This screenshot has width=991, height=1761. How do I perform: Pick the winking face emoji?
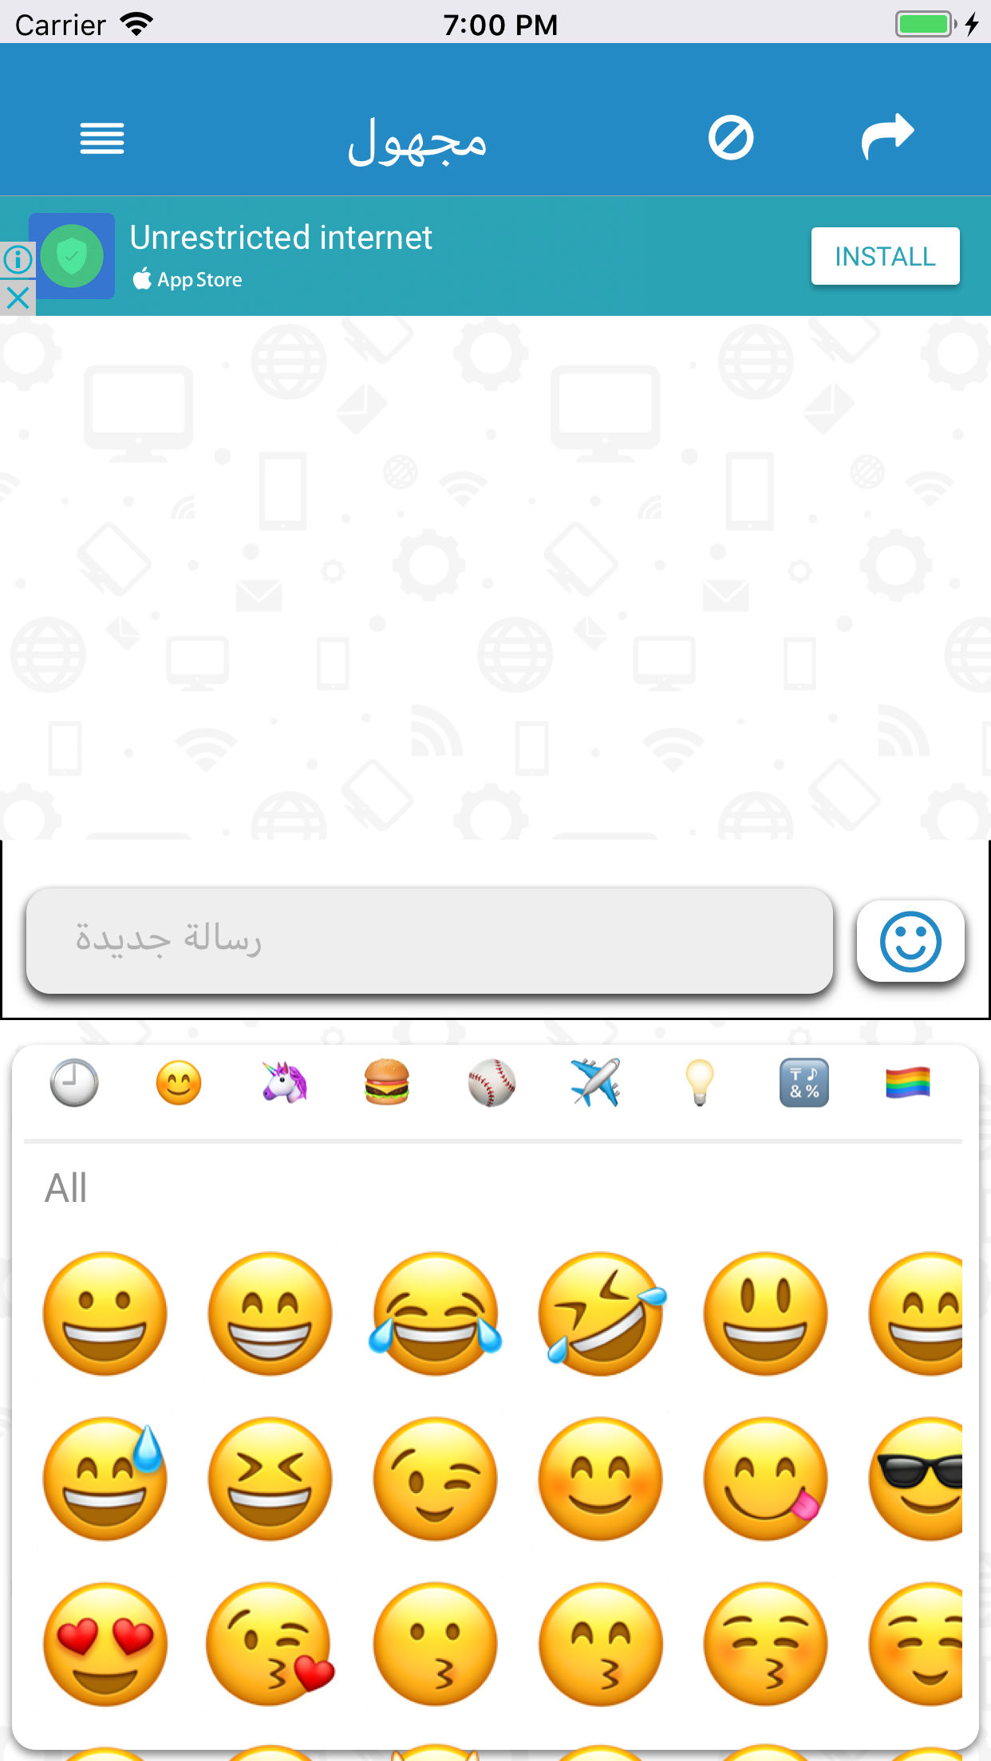[436, 1479]
